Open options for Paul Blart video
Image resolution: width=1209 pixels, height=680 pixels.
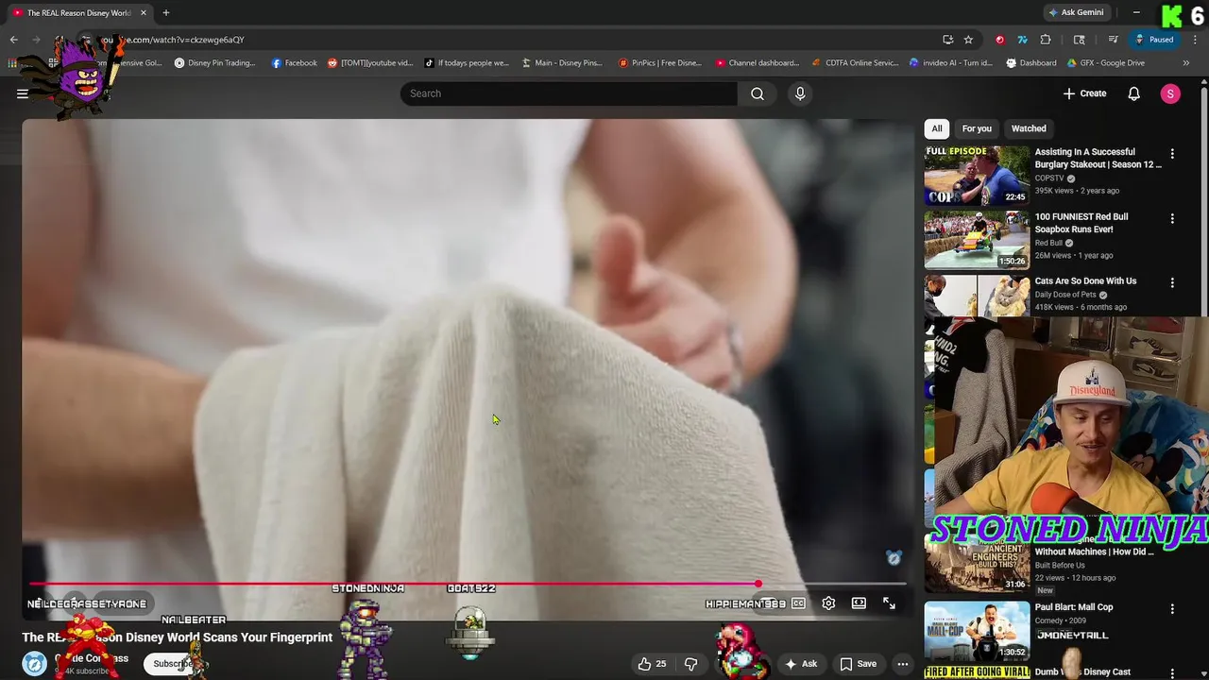(1172, 609)
